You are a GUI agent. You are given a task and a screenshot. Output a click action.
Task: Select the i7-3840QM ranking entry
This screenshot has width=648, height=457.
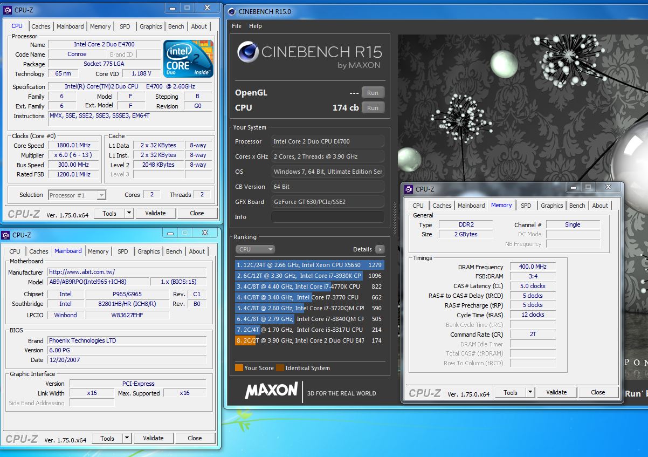click(310, 319)
